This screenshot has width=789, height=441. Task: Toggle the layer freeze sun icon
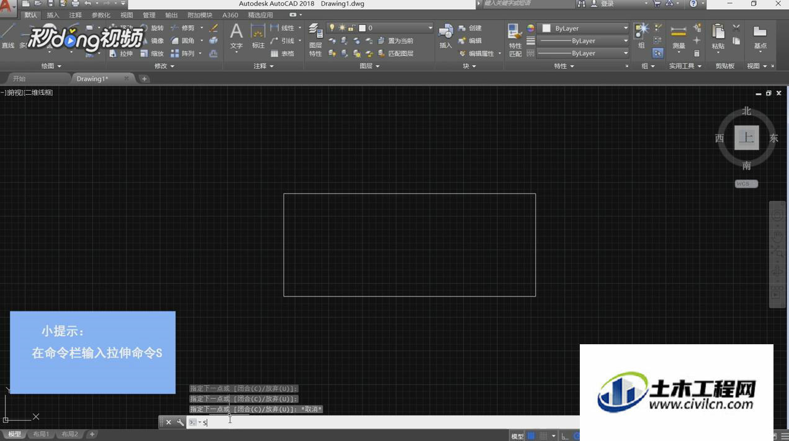[x=342, y=28]
